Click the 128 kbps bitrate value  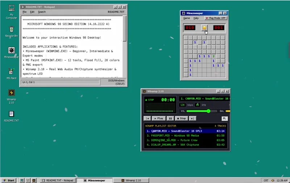pyautogui.click(x=182, y=105)
